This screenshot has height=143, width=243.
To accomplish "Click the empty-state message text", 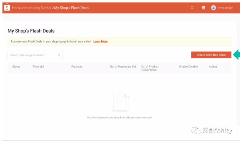I will coord(119,117).
